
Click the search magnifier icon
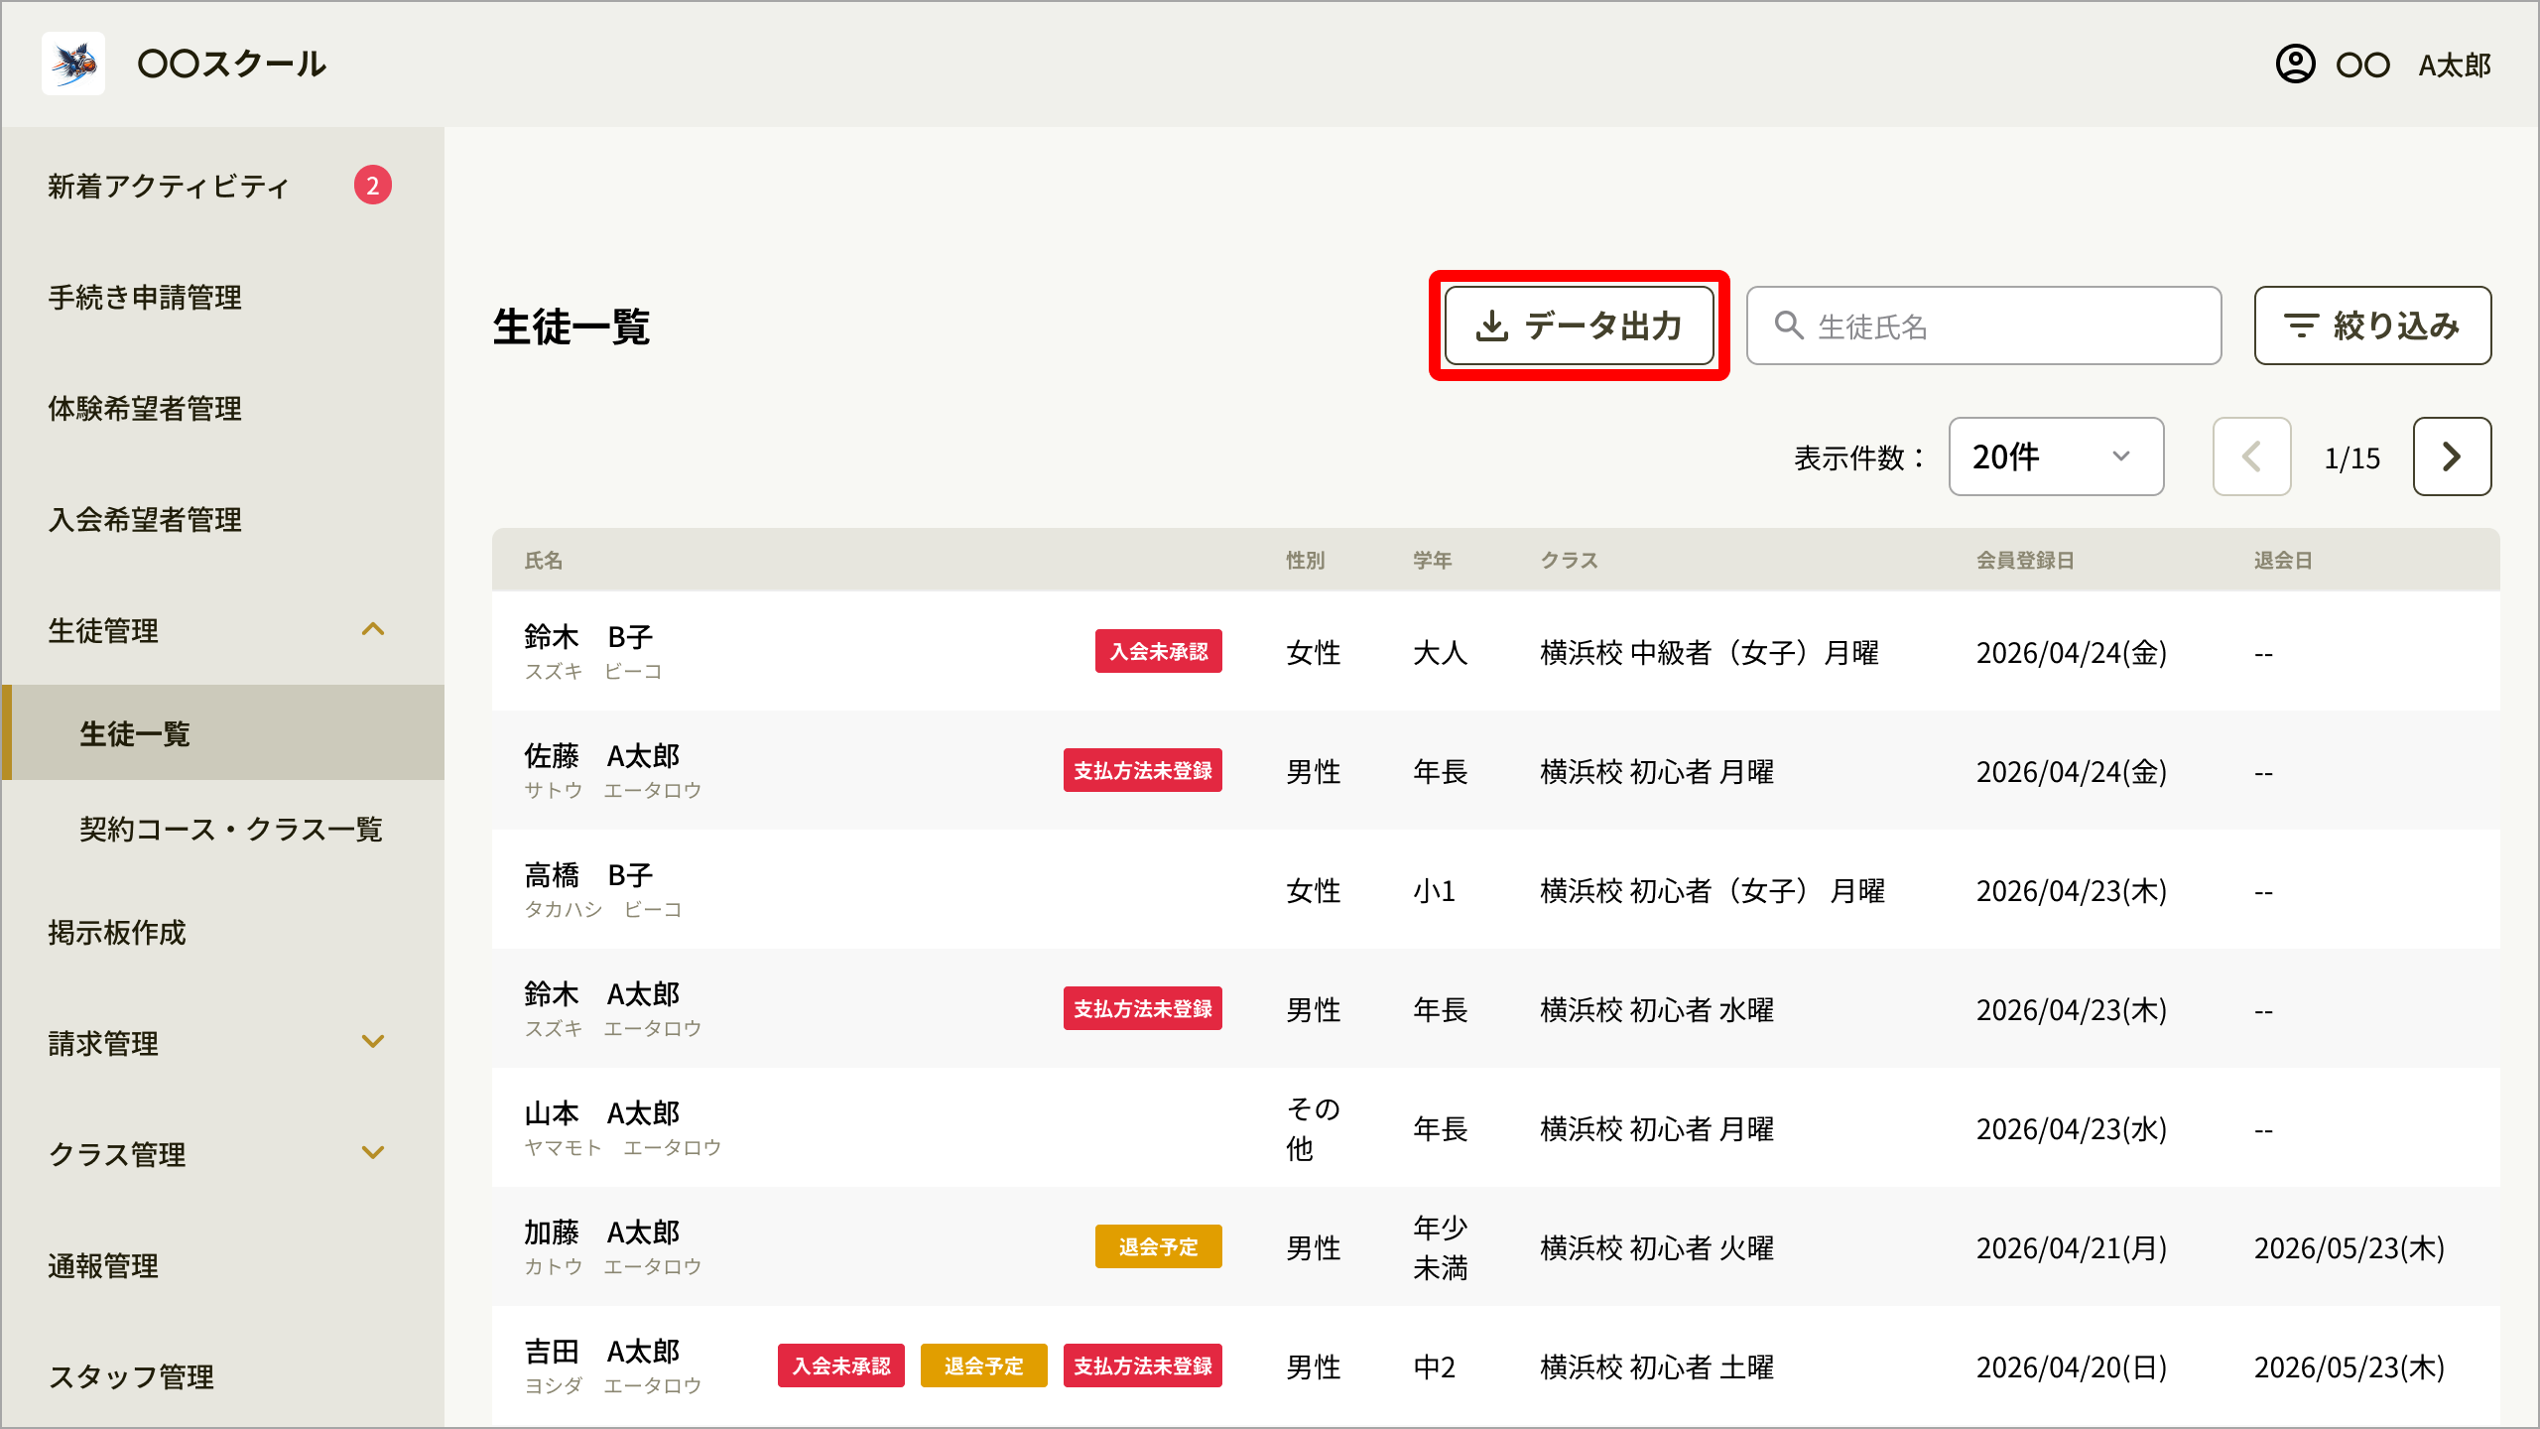click(1788, 325)
